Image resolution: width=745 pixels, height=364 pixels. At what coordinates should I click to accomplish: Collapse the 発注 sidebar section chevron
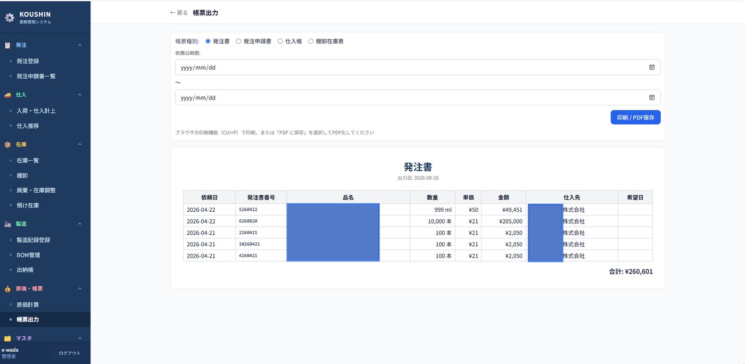coord(80,45)
